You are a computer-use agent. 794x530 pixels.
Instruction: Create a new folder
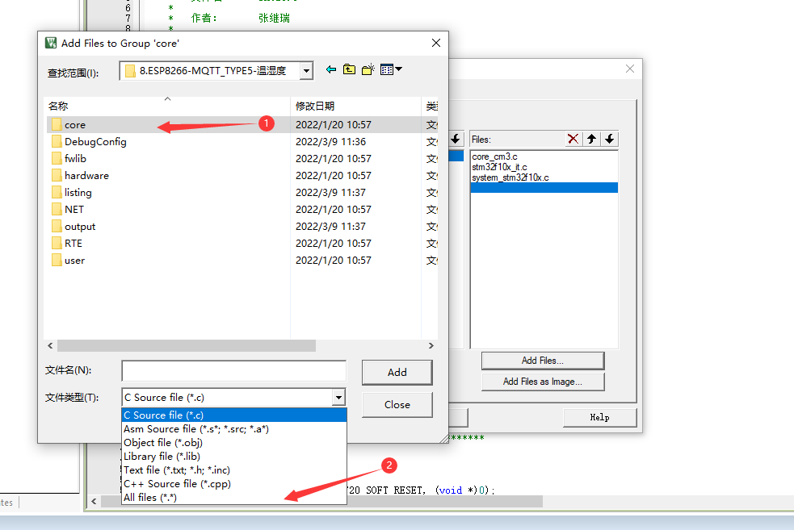(x=368, y=69)
